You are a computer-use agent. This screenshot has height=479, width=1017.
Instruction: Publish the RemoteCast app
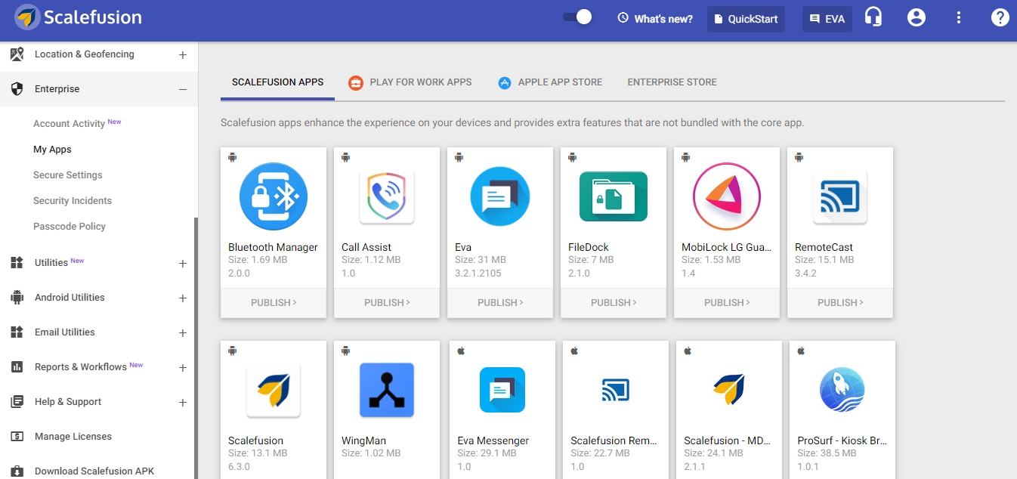tap(840, 303)
